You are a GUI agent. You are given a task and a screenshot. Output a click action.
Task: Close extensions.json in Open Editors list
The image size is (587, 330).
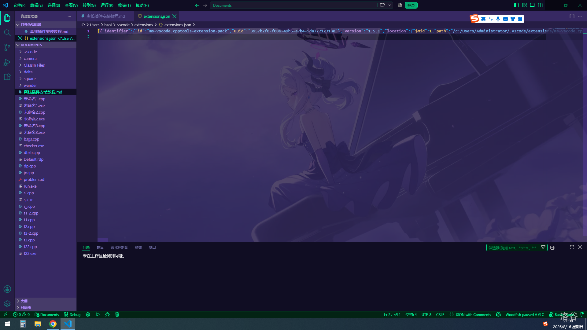point(20,38)
